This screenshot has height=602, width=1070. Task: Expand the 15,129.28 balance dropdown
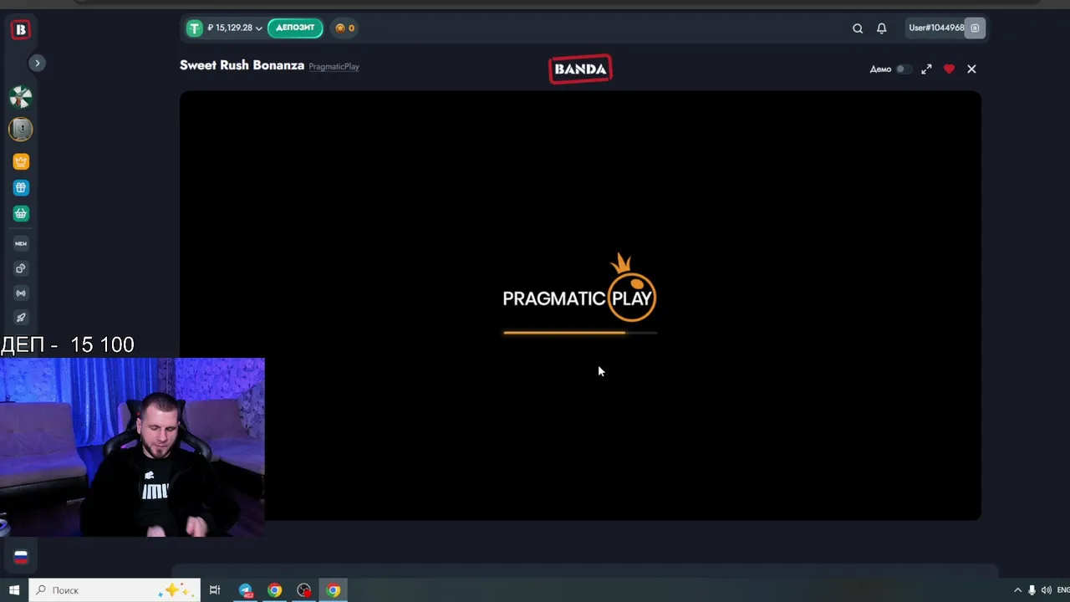234,28
